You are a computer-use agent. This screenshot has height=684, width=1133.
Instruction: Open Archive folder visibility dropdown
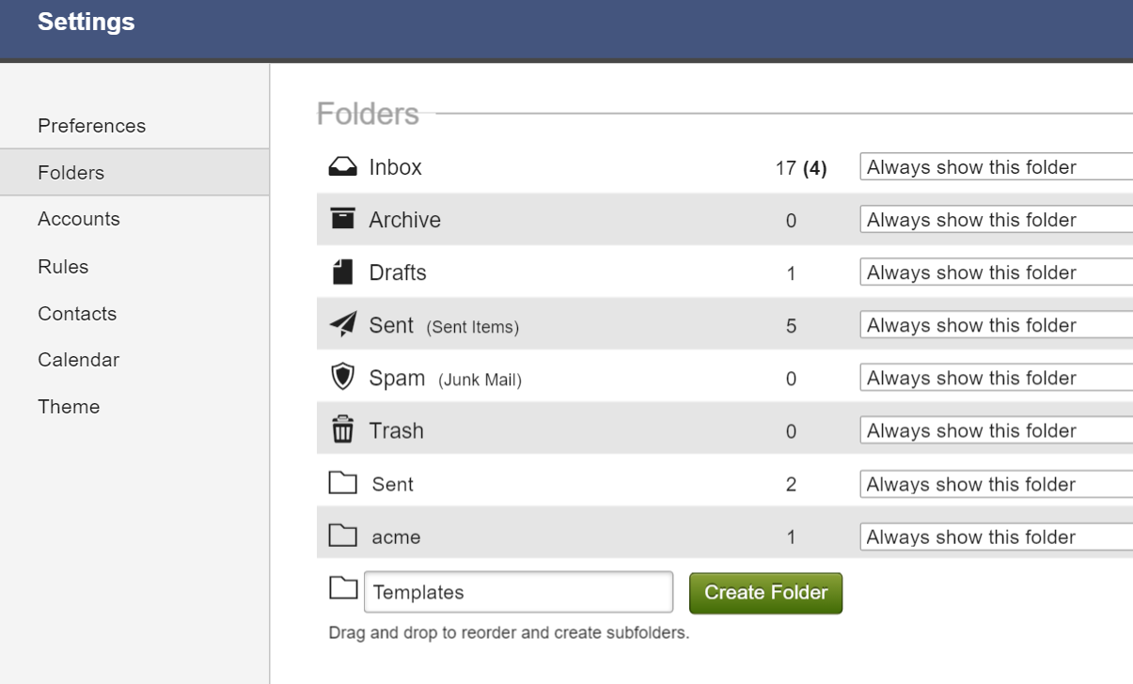[996, 220]
